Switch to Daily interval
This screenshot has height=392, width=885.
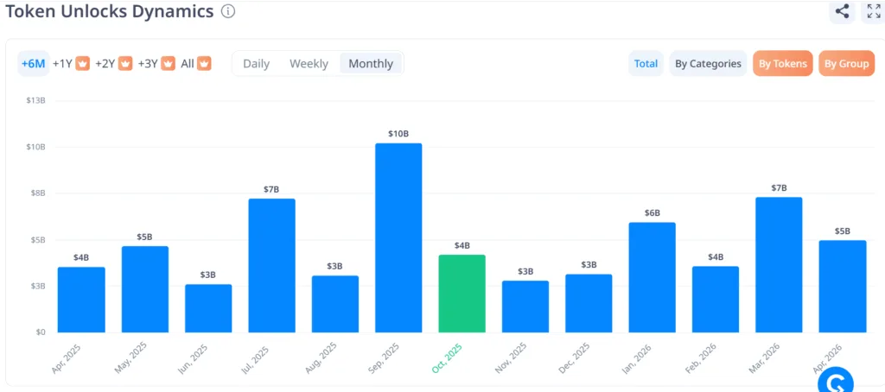coord(256,63)
